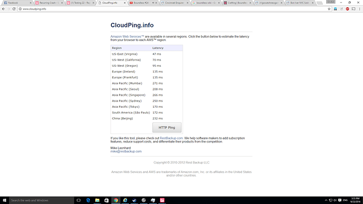This screenshot has width=363, height=204.
Task: Open the Action Center notifications icon
Action: pyautogui.click(x=340, y=200)
